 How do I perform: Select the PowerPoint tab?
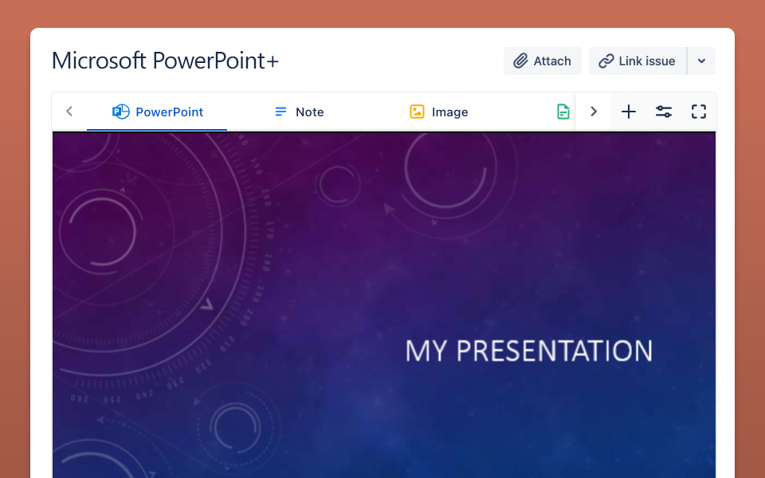[157, 112]
